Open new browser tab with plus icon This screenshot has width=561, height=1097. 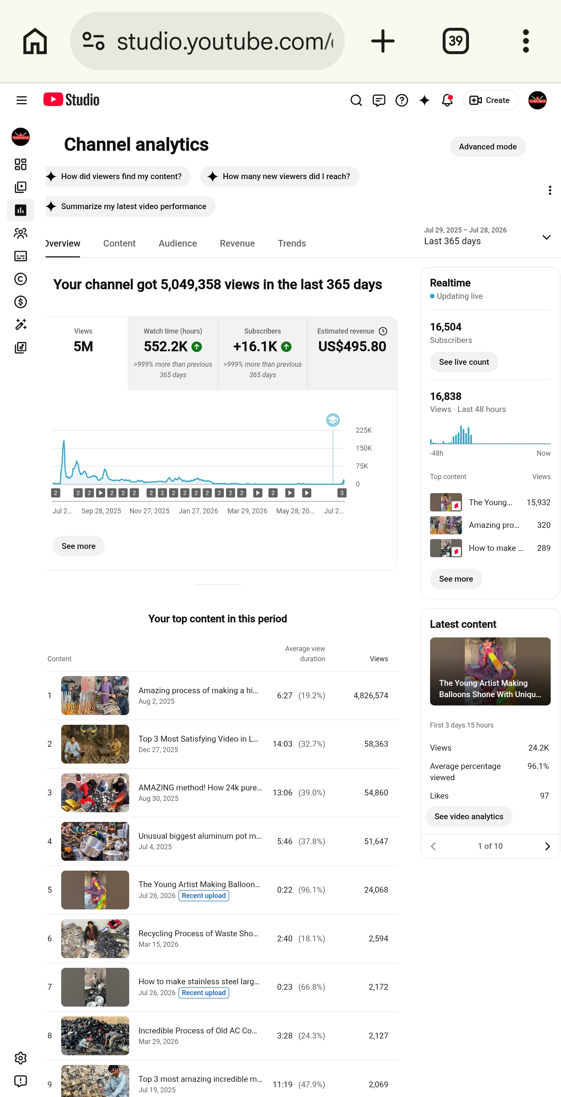383,41
